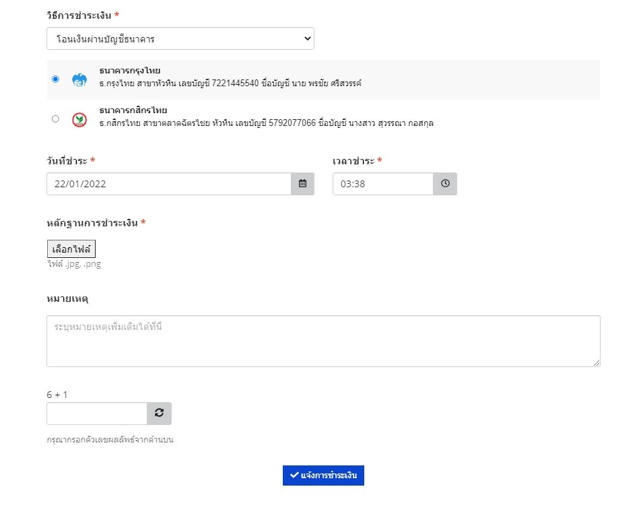
Task: Click the payment time field 03:38
Action: (x=382, y=184)
